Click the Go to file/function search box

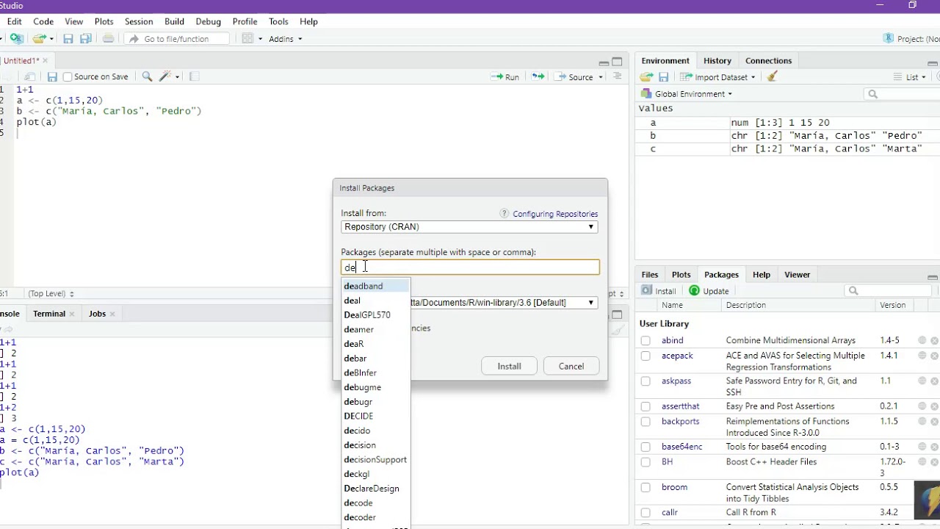pos(177,39)
